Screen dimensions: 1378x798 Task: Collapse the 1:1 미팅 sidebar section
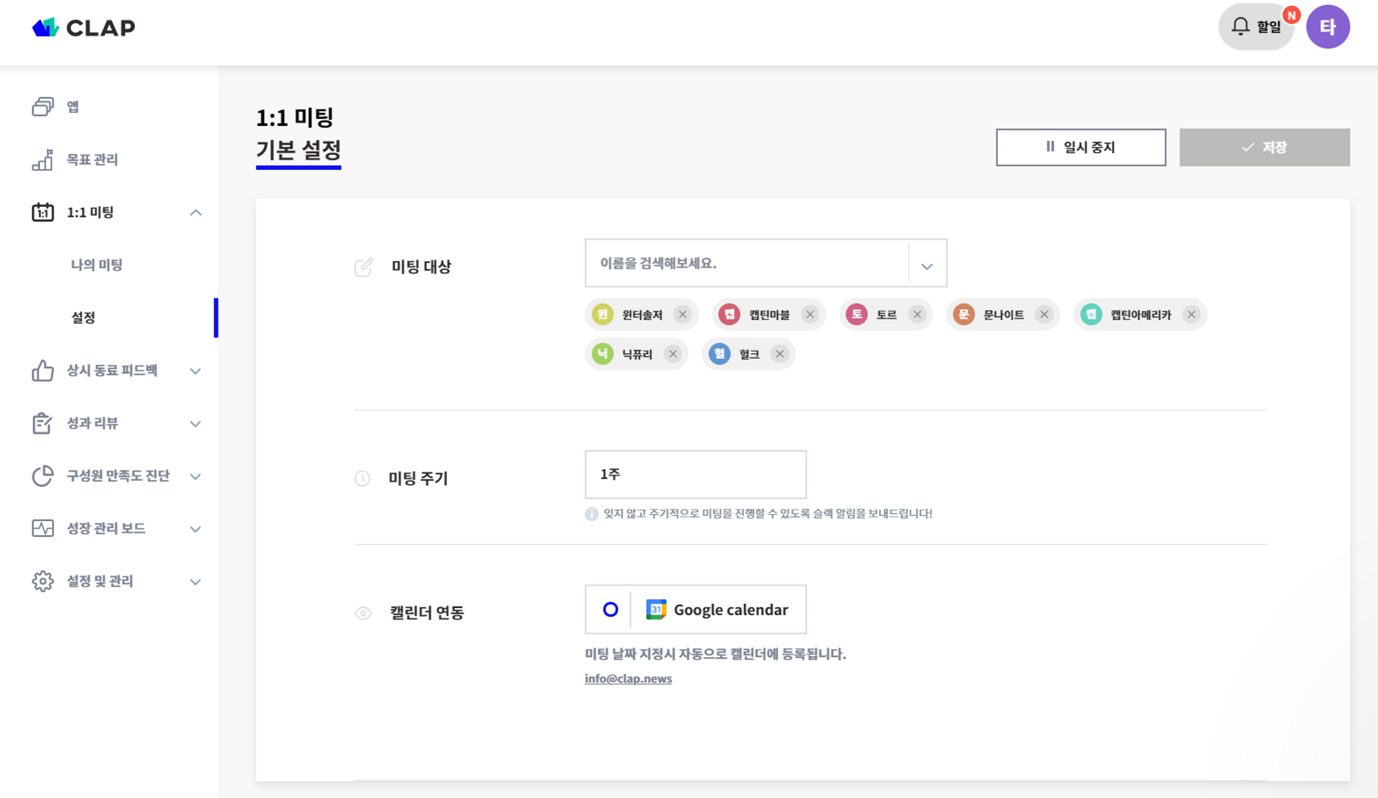click(x=196, y=213)
